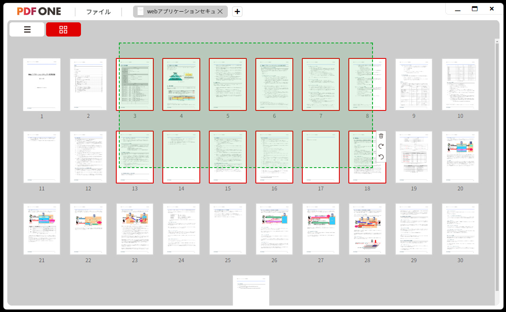Delete selected pages with the trash icon
This screenshot has height=312, width=506.
tap(381, 136)
